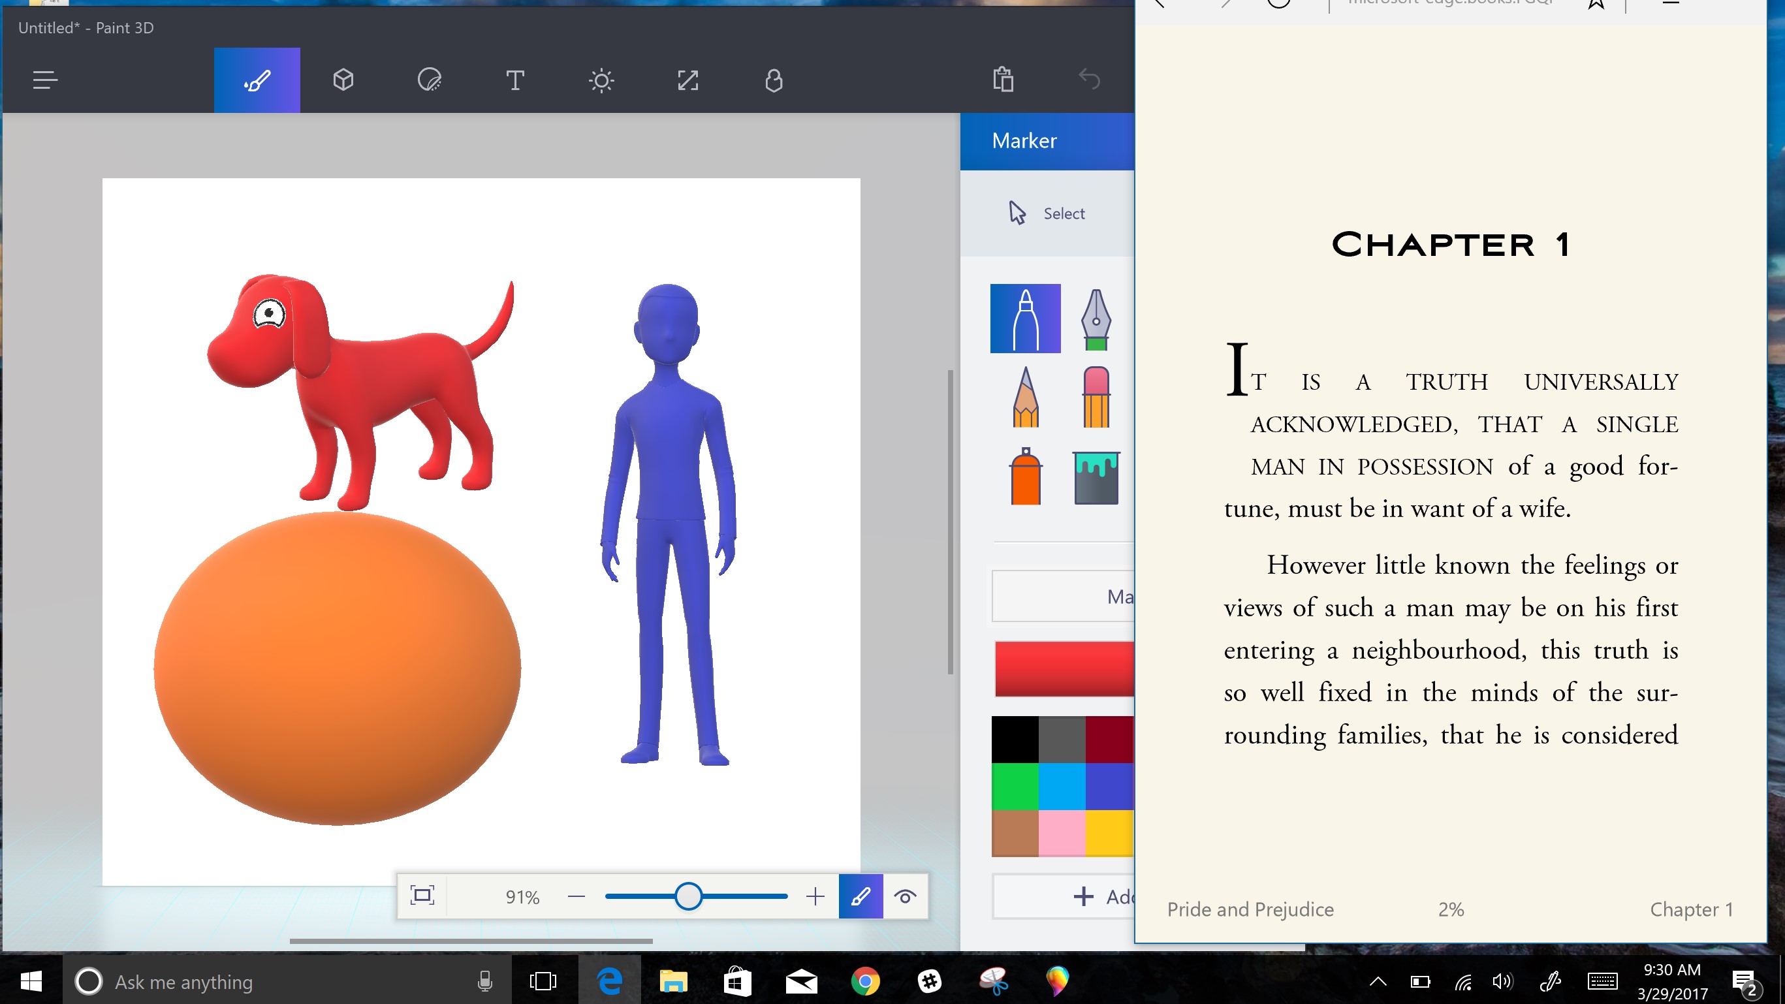Viewport: 1785px width, 1004px height.
Task: Click the volume speaker tray icon
Action: point(1502,981)
